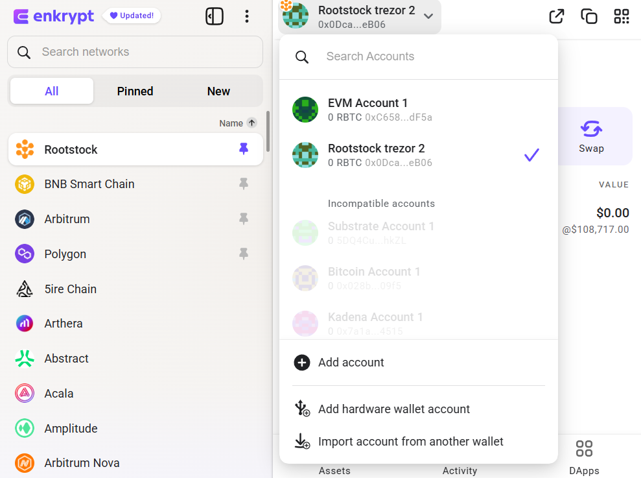Add hardware wallet account
Screen dimensions: 641x478
419,409
